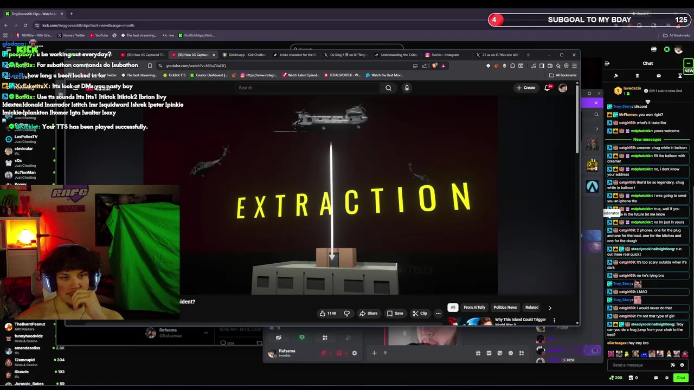This screenshot has width=694, height=390.
Task: Switch to the Kicklet.app Kick Chatbot tab
Action: click(244, 55)
